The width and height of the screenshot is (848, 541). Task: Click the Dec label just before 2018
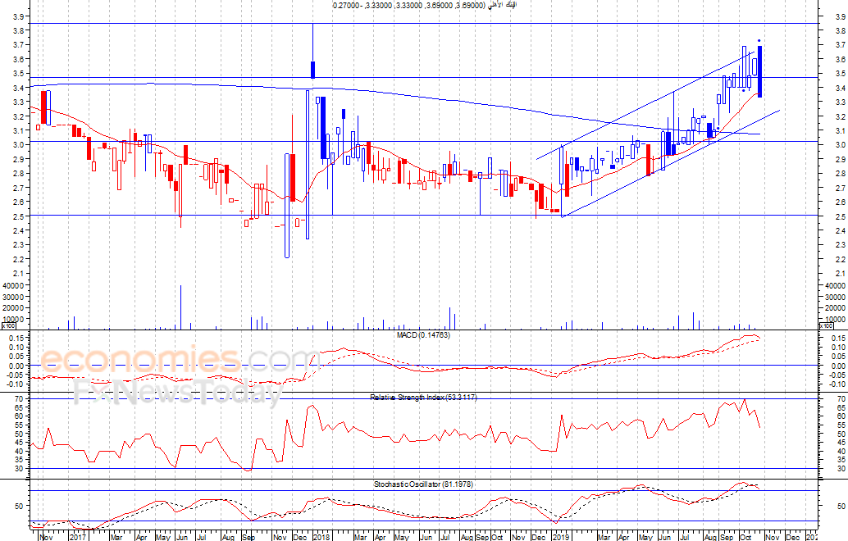click(299, 537)
